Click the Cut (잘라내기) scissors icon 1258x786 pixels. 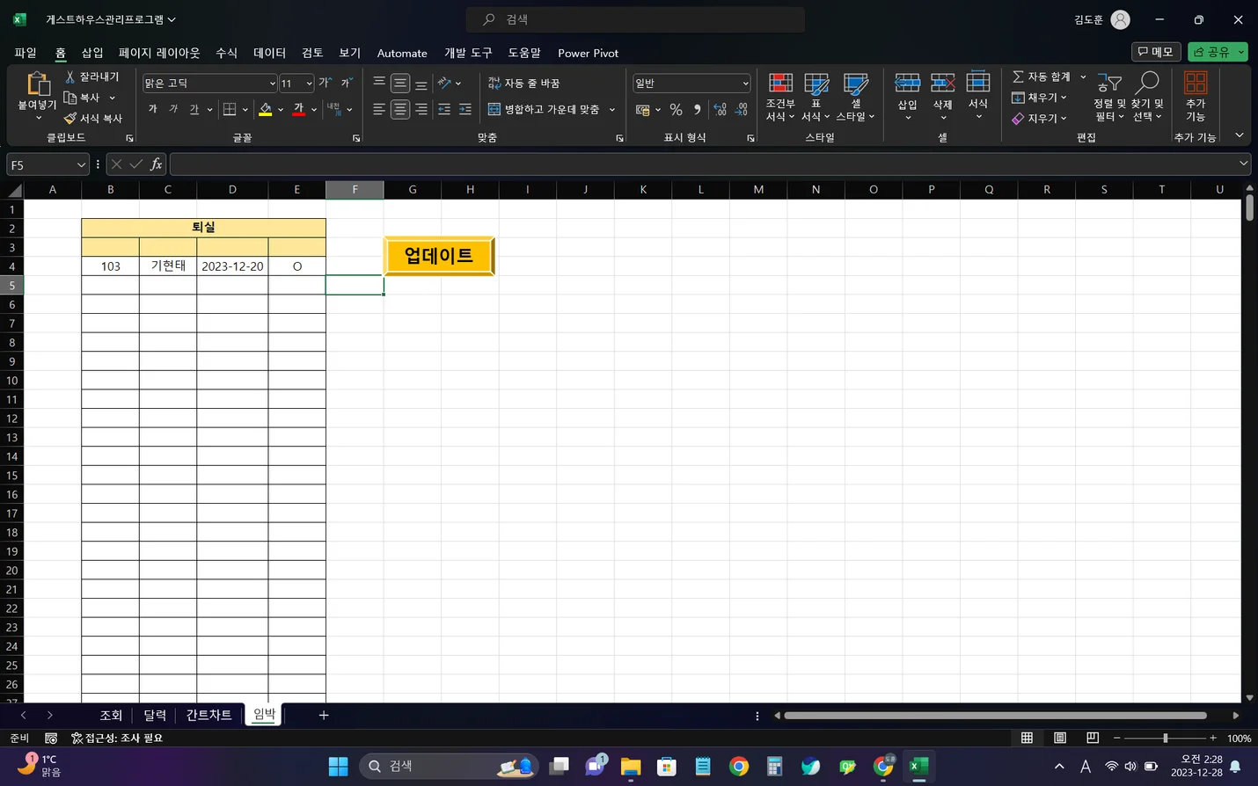point(70,77)
